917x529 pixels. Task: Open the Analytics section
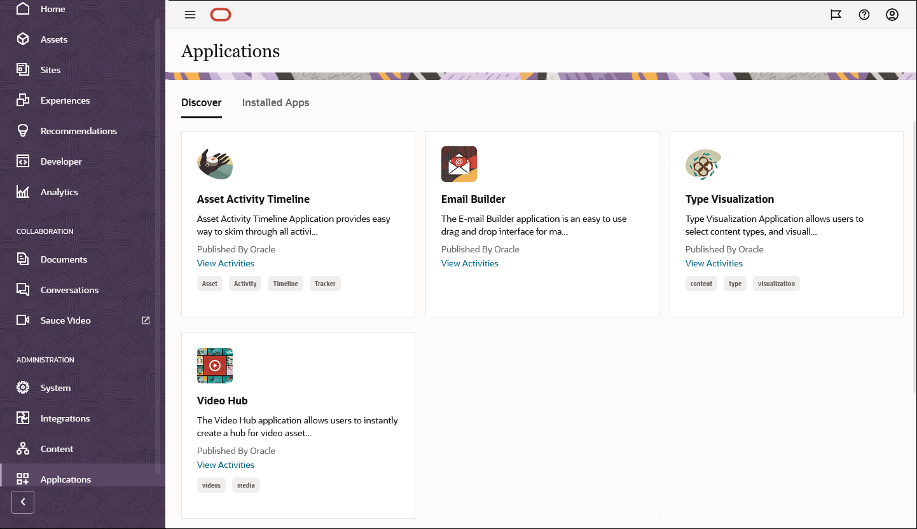pyautogui.click(x=59, y=191)
